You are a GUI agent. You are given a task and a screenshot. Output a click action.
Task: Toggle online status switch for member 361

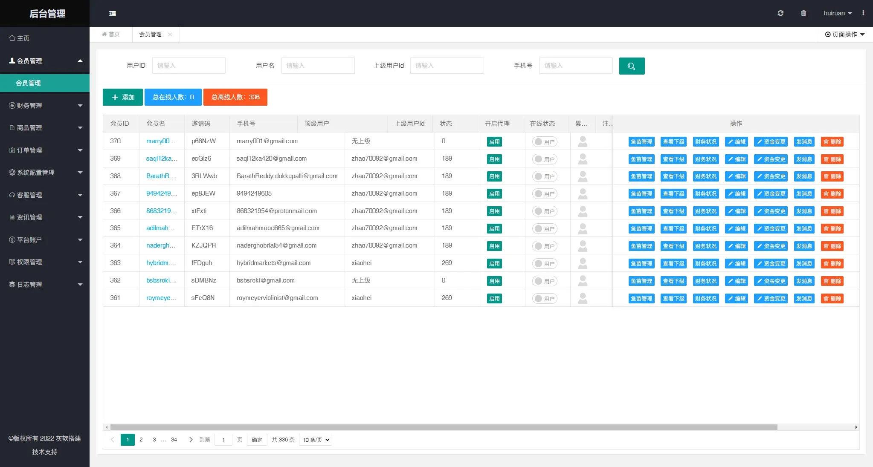pyautogui.click(x=544, y=299)
